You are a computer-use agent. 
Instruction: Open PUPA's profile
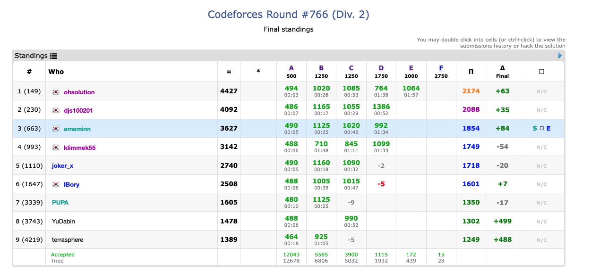pyautogui.click(x=60, y=203)
